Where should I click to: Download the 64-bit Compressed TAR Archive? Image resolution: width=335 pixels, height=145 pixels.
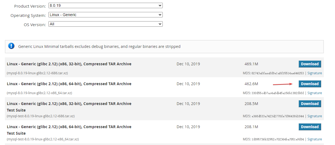[310, 84]
